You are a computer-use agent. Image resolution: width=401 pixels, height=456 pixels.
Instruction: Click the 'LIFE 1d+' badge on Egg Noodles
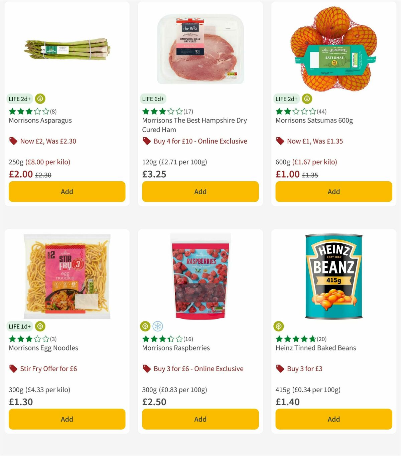(20, 326)
